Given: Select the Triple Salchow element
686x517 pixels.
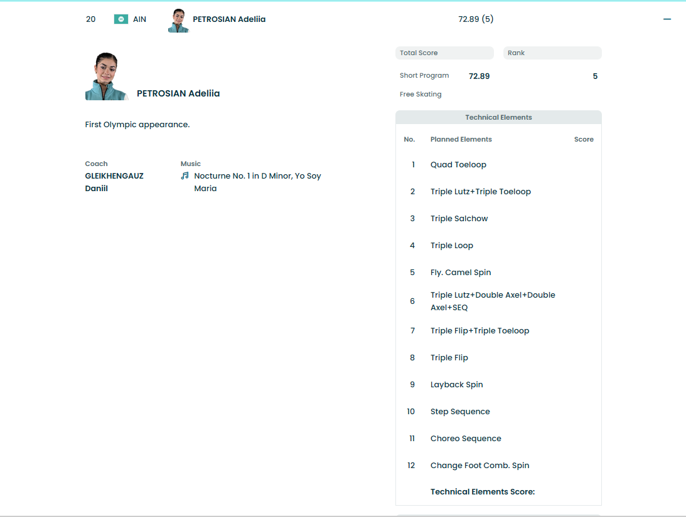Looking at the screenshot, I should tap(459, 218).
